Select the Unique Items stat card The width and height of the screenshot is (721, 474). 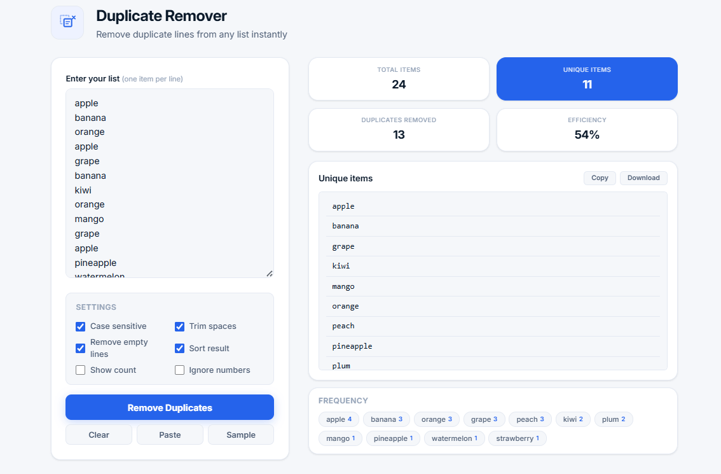(587, 79)
